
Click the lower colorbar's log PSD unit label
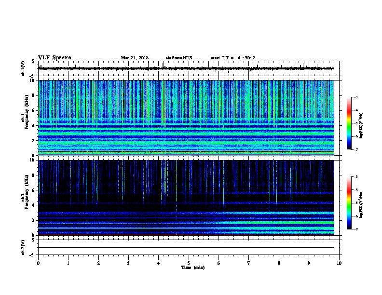pos(361,205)
